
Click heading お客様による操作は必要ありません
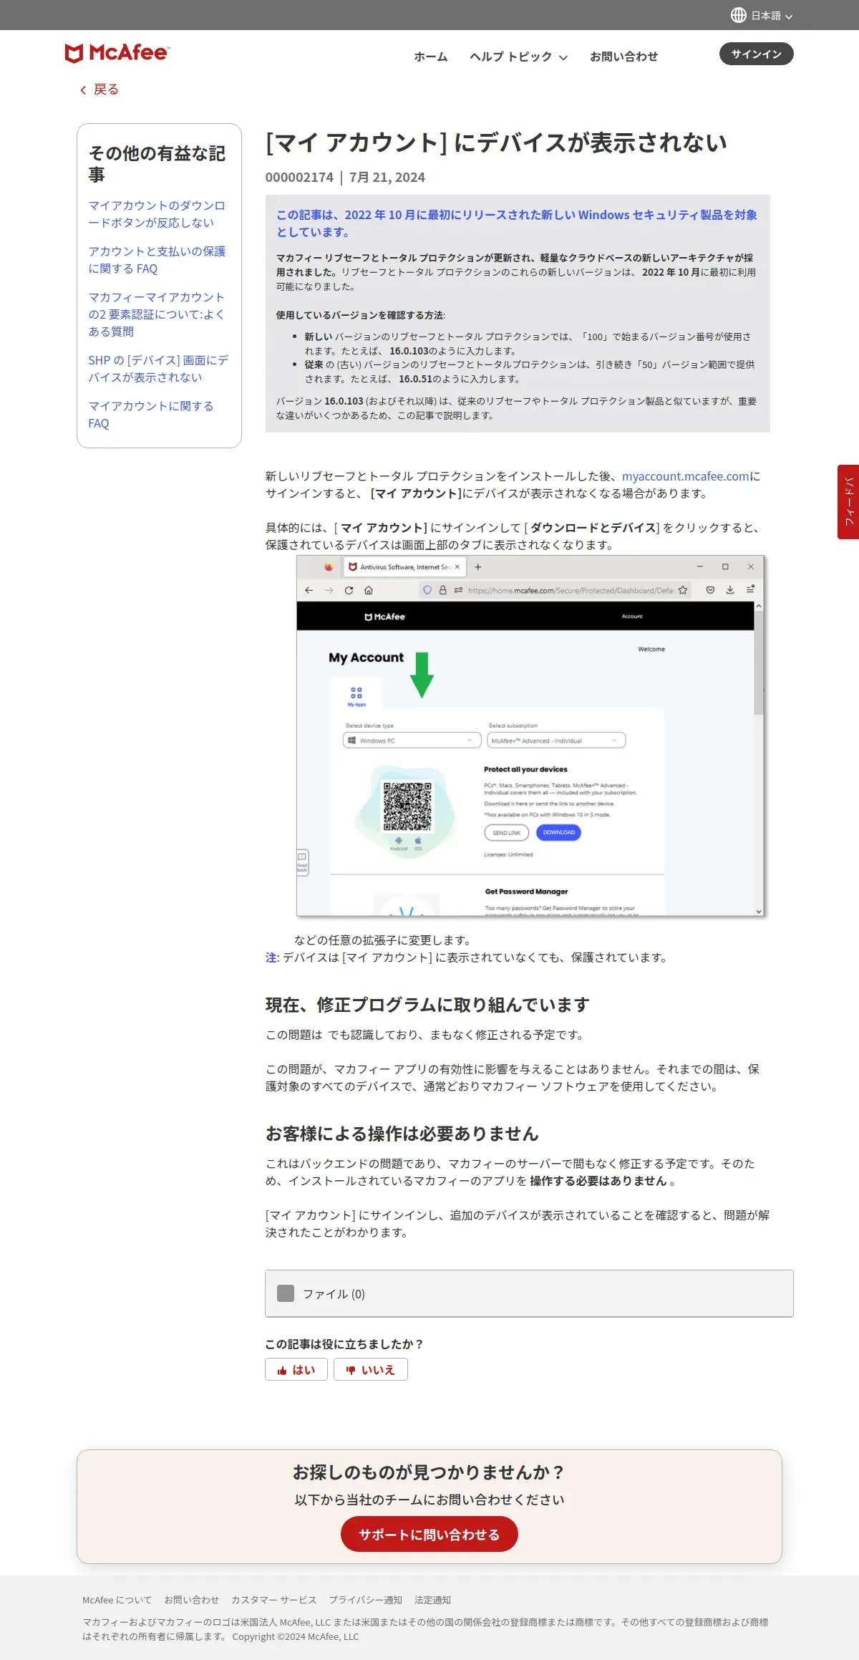pos(402,1134)
